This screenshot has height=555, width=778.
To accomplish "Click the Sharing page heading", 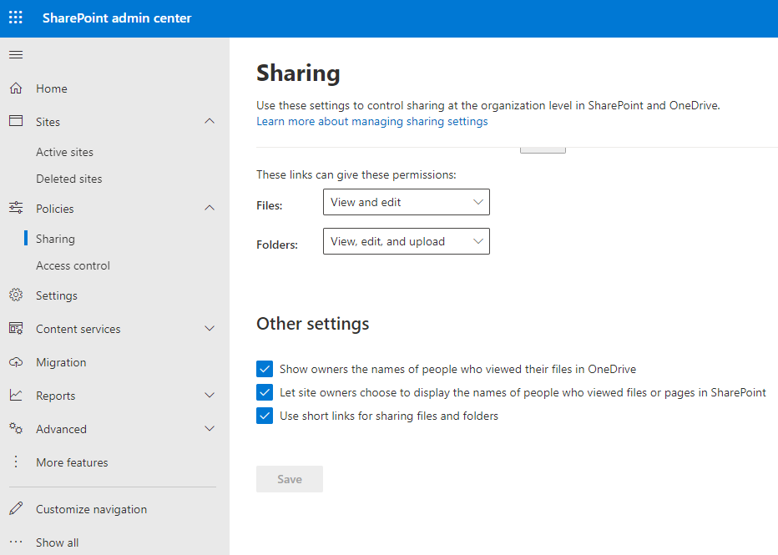I will click(x=298, y=73).
